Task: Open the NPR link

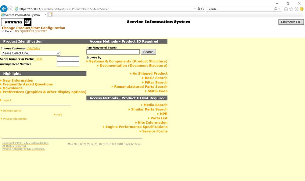Action: pyautogui.click(x=163, y=114)
